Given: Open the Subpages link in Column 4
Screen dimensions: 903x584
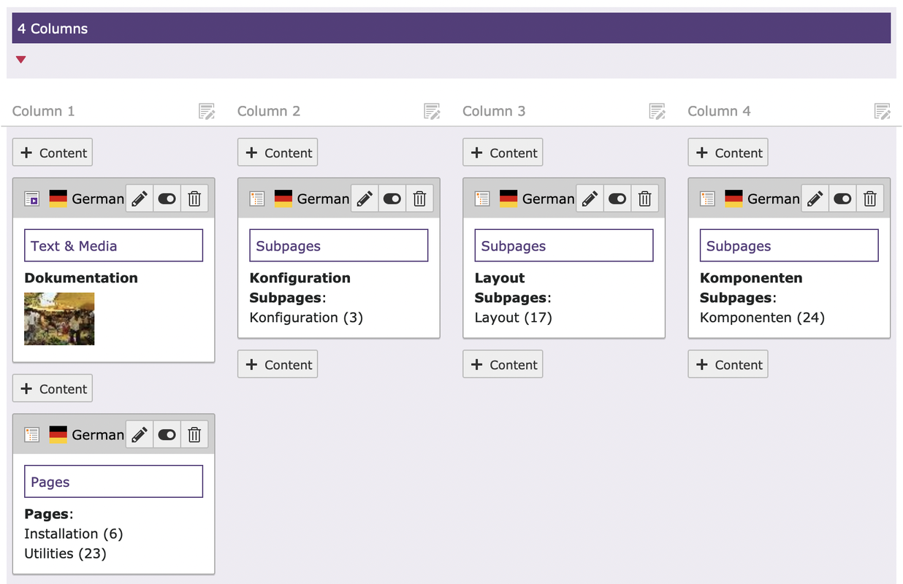Looking at the screenshot, I should 739,246.
